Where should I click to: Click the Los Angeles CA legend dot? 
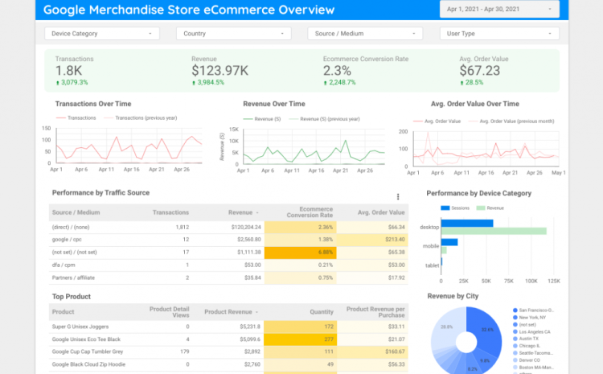[515, 331]
